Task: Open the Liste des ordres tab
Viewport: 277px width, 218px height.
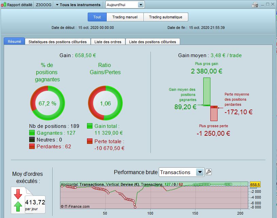Action: pos(108,42)
